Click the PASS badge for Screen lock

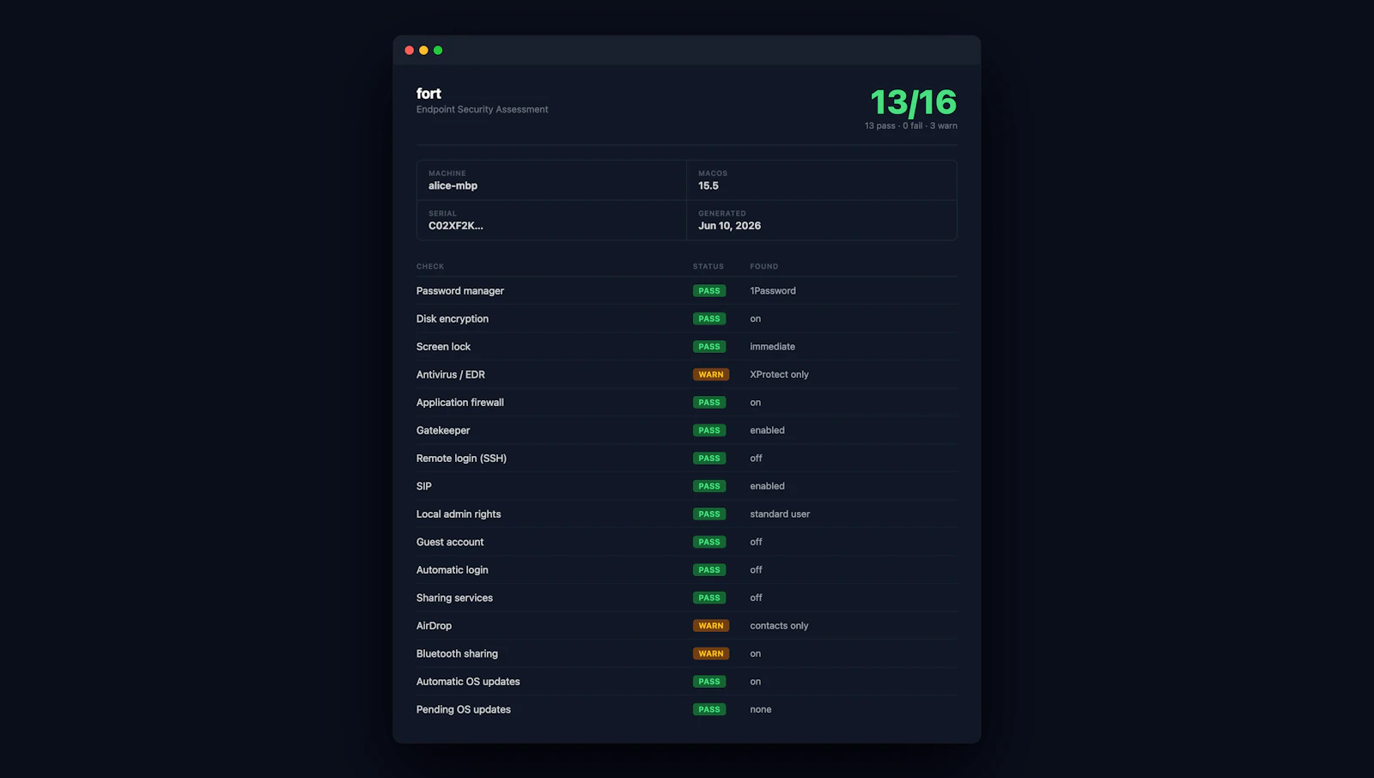point(709,347)
